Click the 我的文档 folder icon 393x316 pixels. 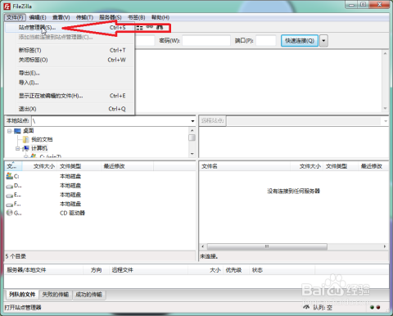tap(26, 140)
